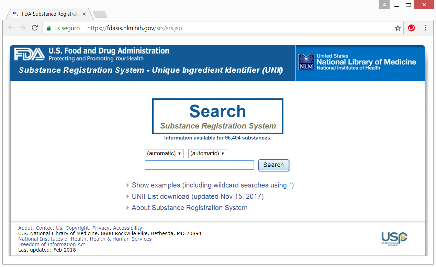Click 'Information available for 95,404 substances' text
This screenshot has height=267, width=436.
tap(218, 138)
